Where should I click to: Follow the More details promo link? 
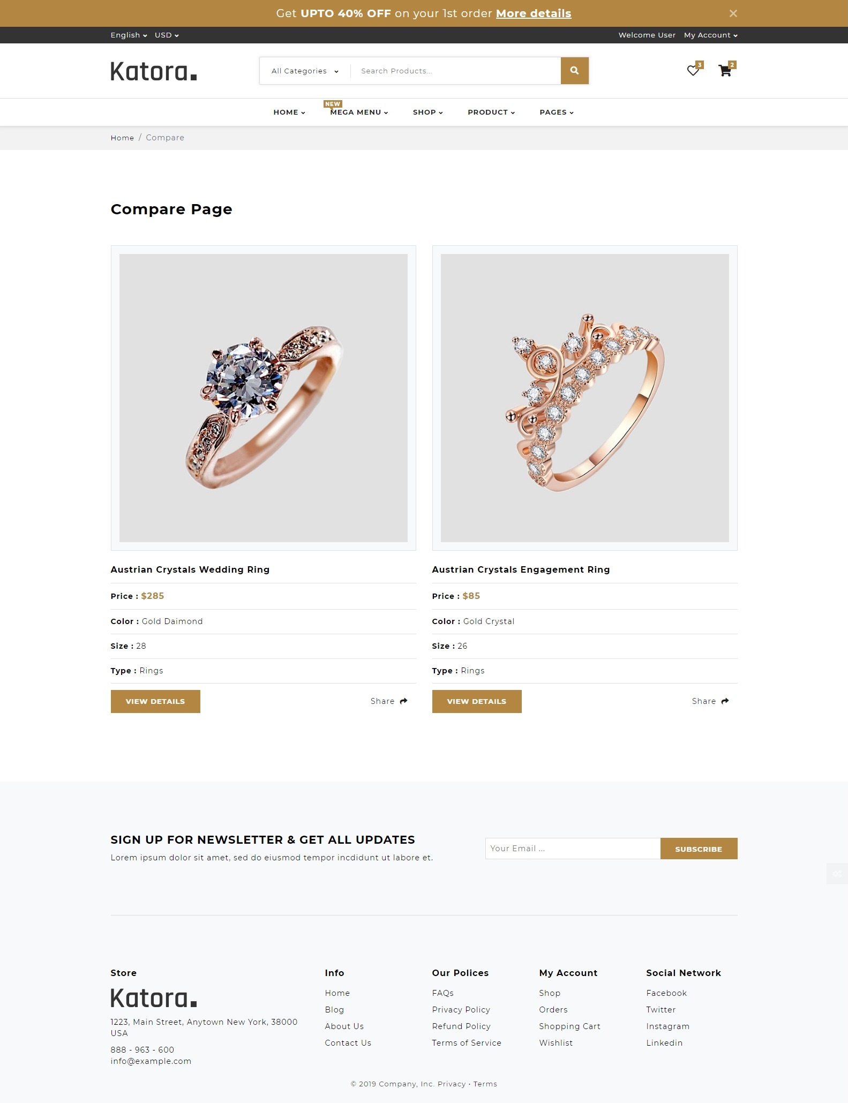(534, 13)
